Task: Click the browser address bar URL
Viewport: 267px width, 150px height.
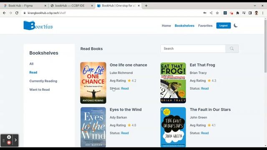Action: [46, 13]
